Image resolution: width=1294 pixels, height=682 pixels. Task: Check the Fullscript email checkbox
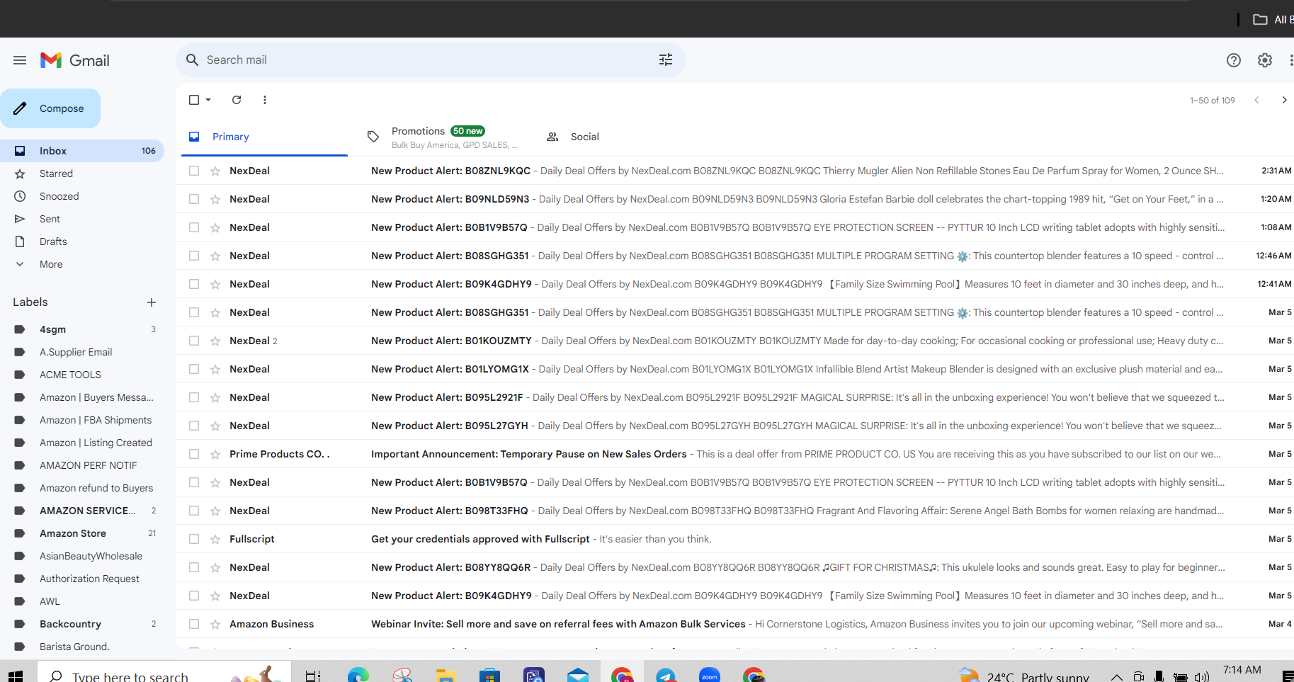click(x=194, y=539)
